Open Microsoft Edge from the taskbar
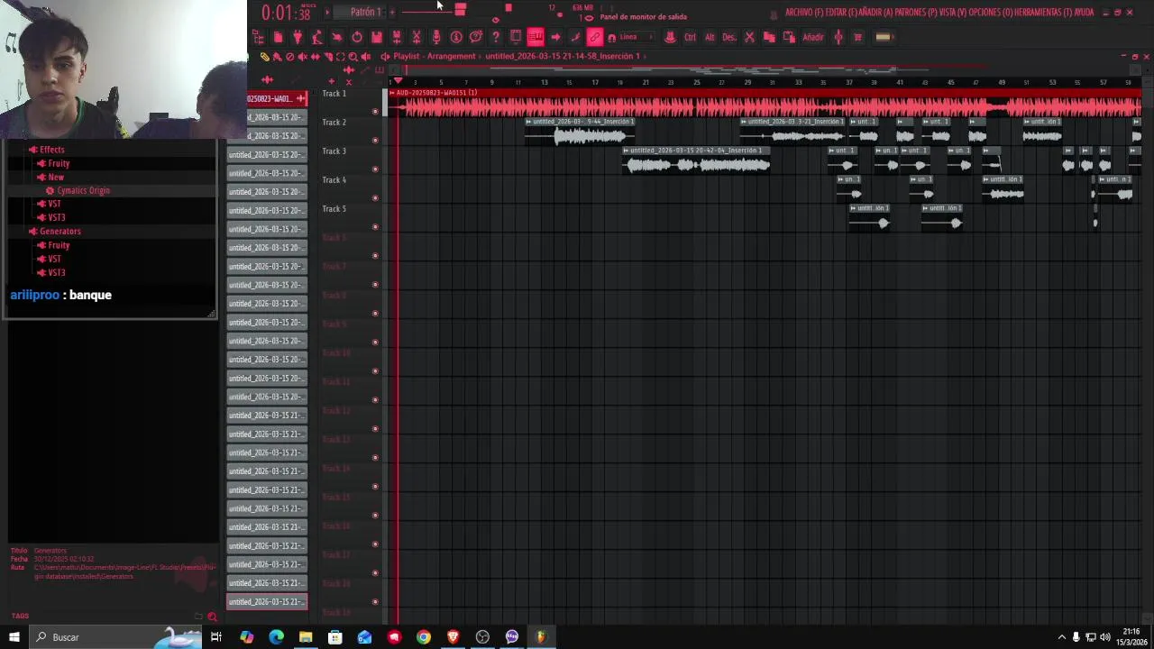 click(276, 637)
